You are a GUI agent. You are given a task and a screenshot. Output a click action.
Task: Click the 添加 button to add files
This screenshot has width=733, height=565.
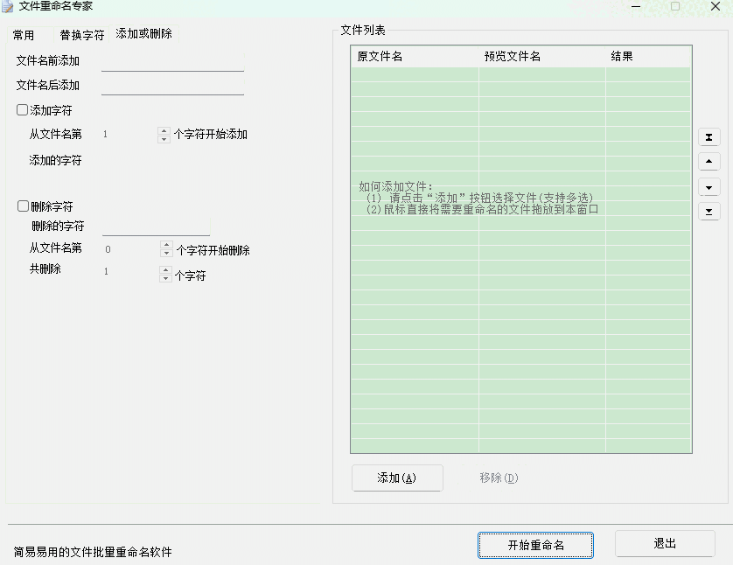[397, 478]
